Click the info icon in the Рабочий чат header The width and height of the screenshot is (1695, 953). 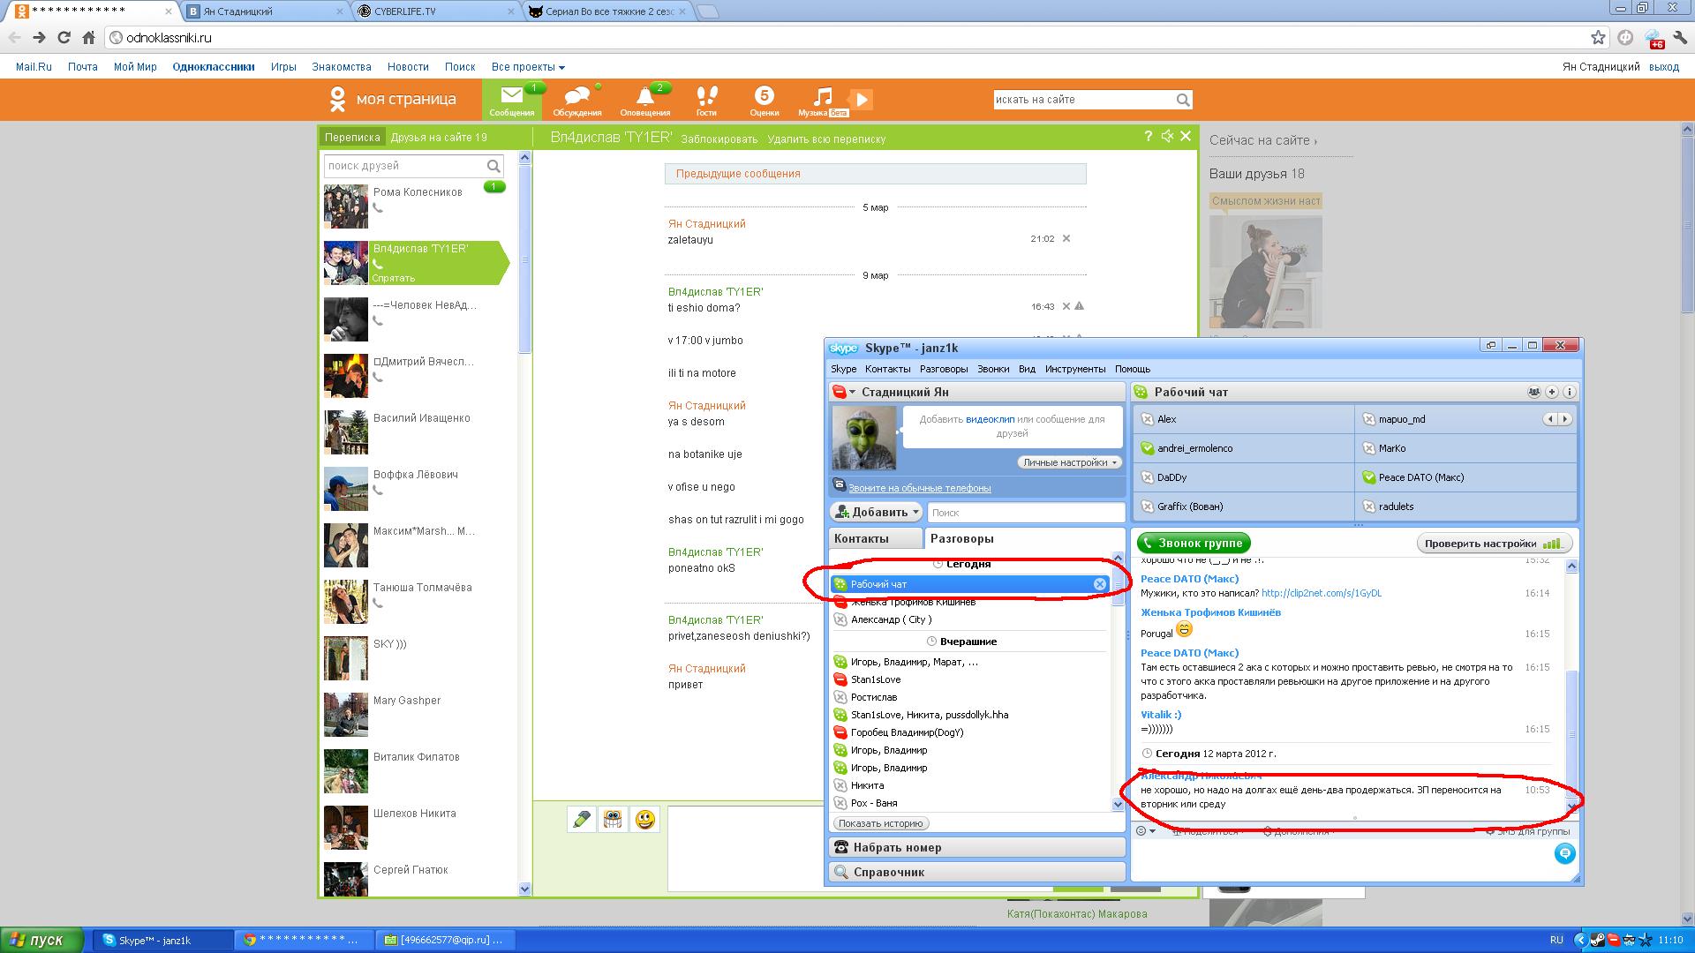pyautogui.click(x=1568, y=392)
